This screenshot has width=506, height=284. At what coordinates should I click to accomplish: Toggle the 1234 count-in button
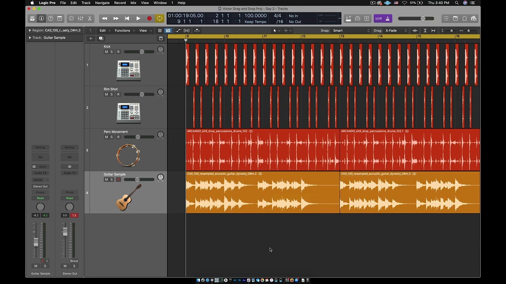point(378,19)
